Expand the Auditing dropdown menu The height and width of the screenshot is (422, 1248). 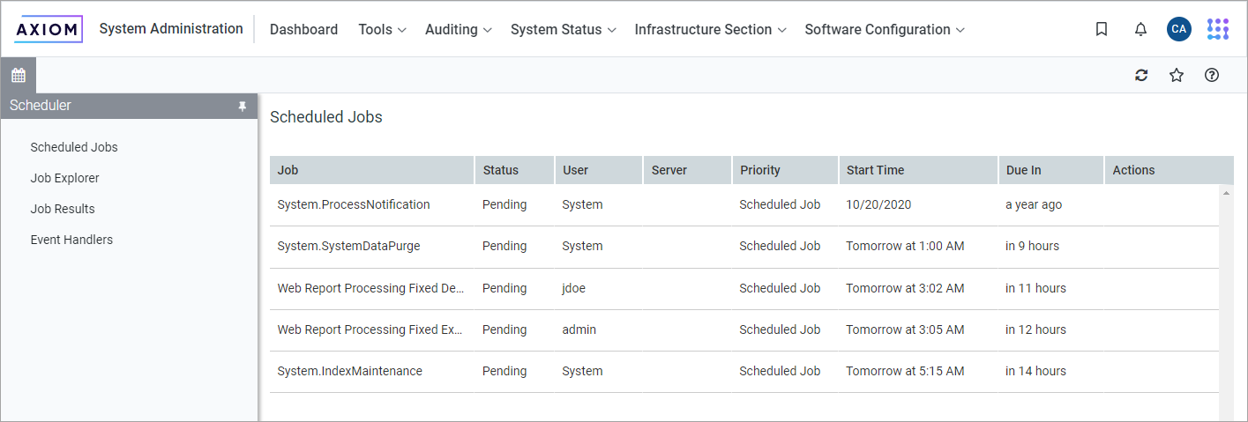[x=458, y=29]
